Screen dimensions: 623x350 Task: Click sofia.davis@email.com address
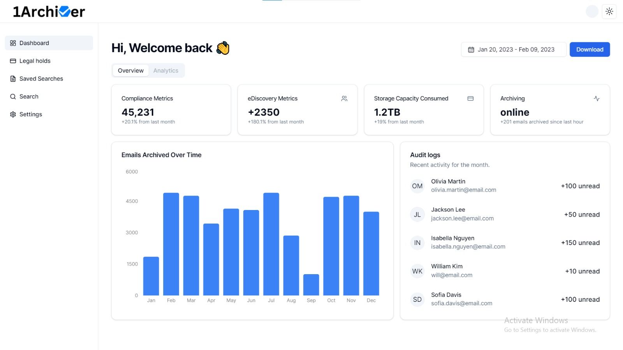click(461, 303)
